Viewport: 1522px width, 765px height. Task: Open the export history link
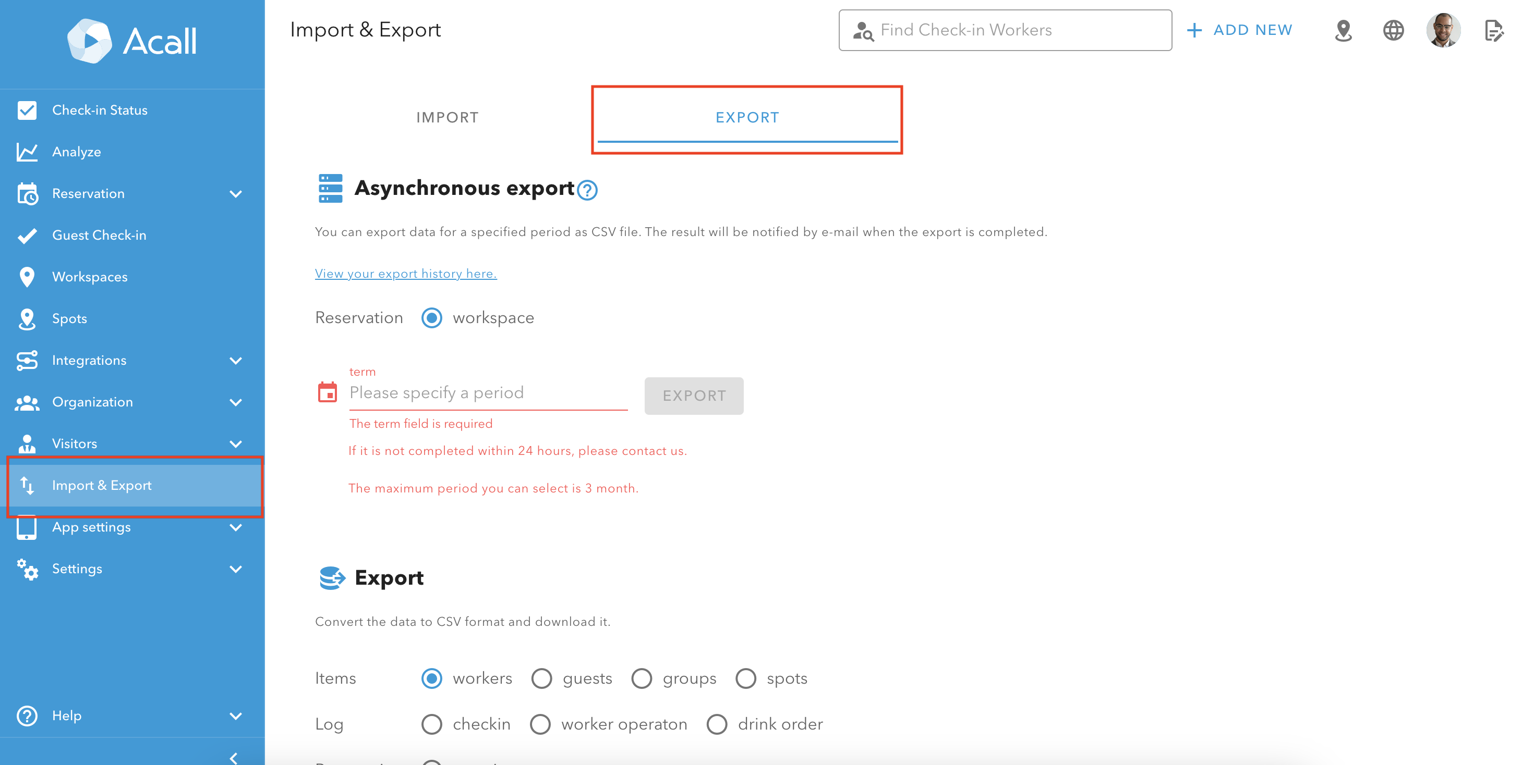(405, 273)
